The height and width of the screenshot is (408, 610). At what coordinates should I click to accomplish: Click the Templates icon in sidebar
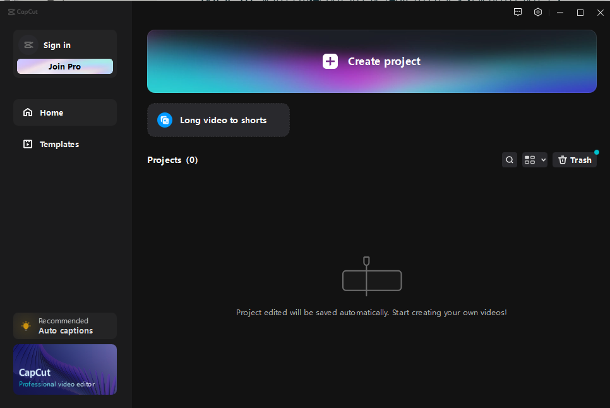[x=28, y=144]
